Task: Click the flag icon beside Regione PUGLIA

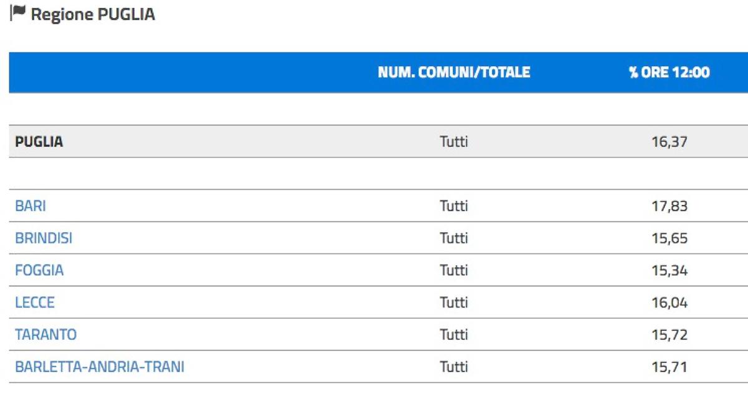Action: (17, 14)
